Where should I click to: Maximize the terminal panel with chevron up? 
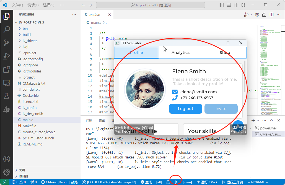[x=271, y=120]
